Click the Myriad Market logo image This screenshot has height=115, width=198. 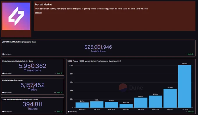click(16, 16)
